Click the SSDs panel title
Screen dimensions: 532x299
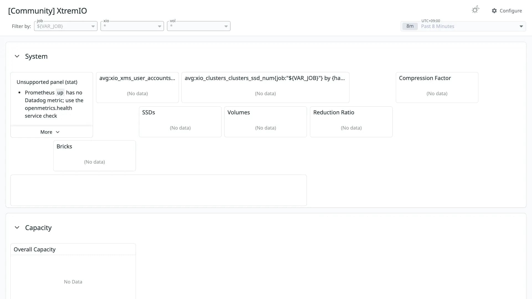pos(149,112)
